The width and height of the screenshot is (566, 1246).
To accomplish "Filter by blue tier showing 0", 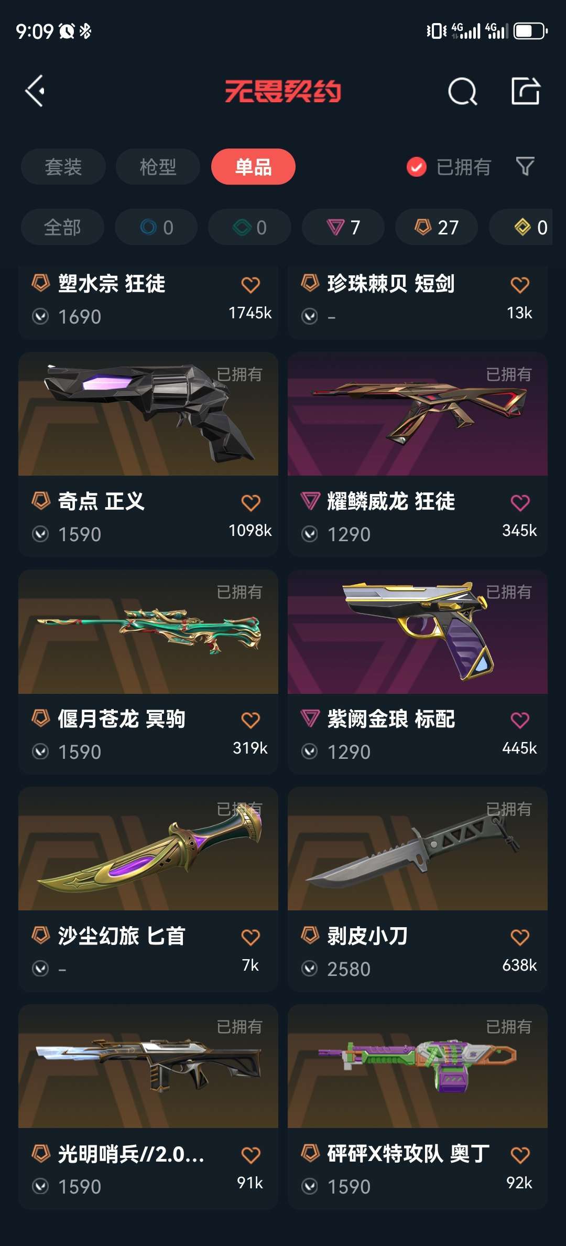I will point(156,227).
